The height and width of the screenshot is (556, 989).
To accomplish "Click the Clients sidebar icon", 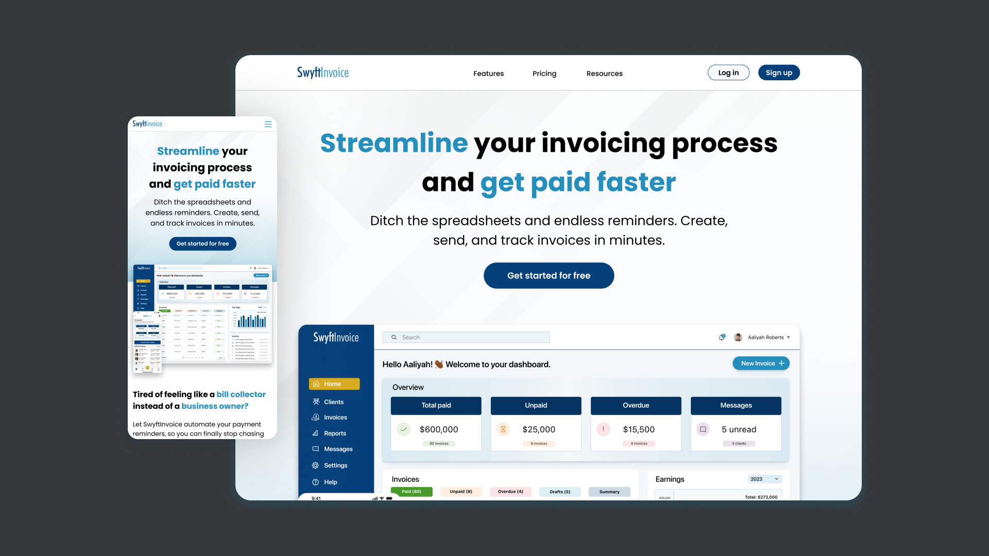I will pos(316,401).
